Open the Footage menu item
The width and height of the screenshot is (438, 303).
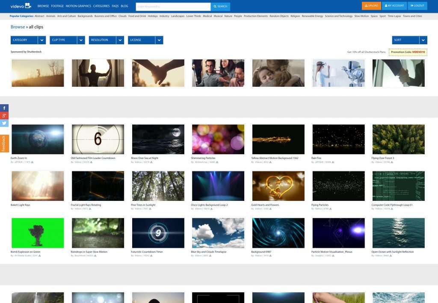pos(57,6)
